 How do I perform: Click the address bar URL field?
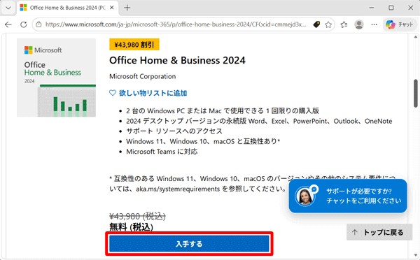[x=176, y=24]
